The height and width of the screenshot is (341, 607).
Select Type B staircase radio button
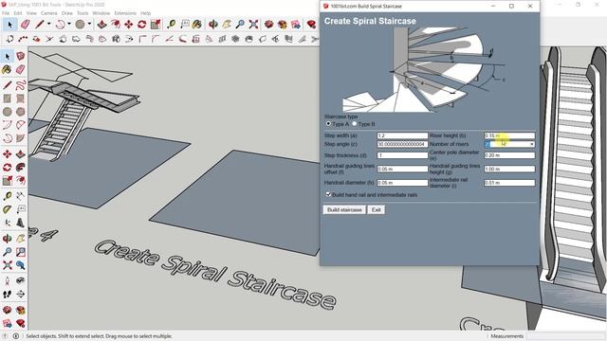click(354, 124)
